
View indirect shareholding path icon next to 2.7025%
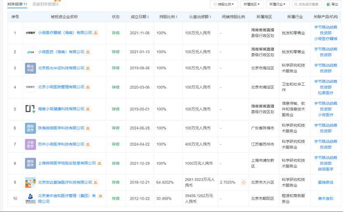pyautogui.click(x=244, y=182)
